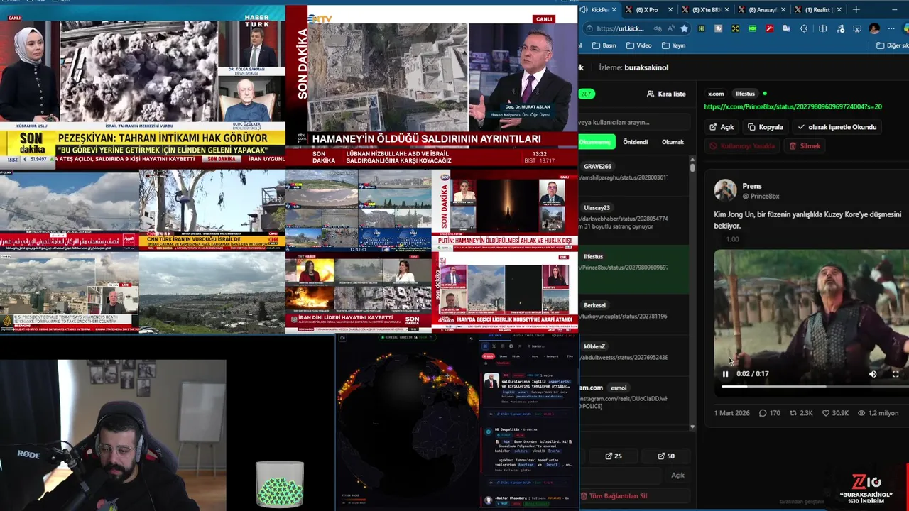The image size is (909, 511).
Task: Like the Prens tweet showing 30.9K
Action: [x=835, y=413]
